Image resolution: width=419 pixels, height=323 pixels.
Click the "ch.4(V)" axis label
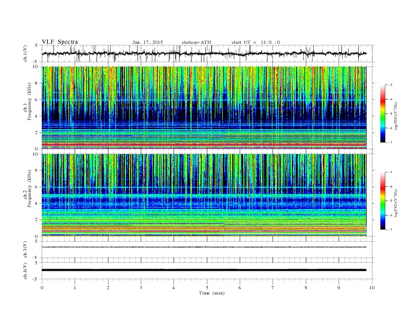[x=25, y=271]
